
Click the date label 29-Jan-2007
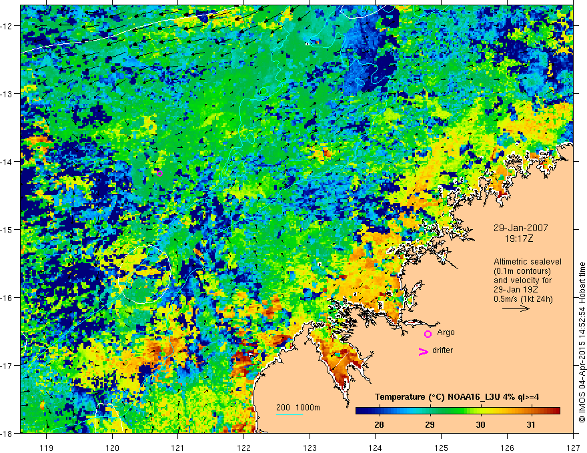coord(520,228)
